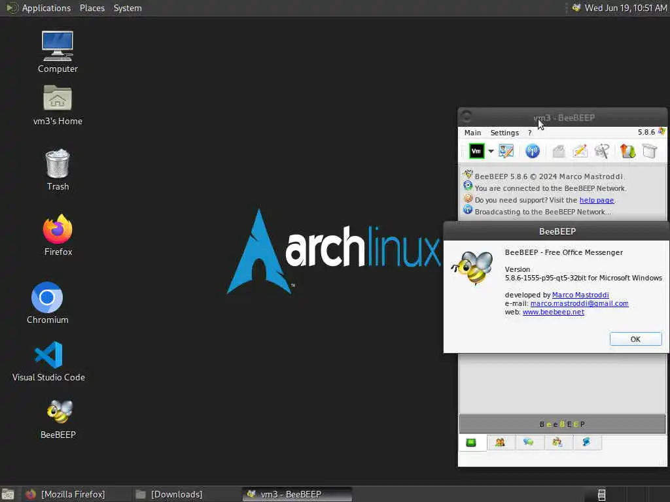Click the version string '5.8.6-1555-p95-qt5-32bit' text
670x502 pixels.
tap(546, 278)
